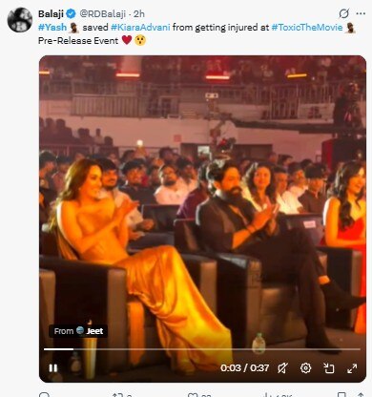Click the 2h post timestamp
The width and height of the screenshot is (372, 397).
pyautogui.click(x=139, y=13)
